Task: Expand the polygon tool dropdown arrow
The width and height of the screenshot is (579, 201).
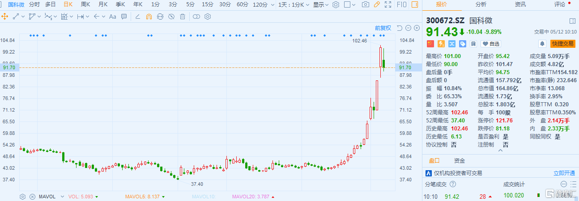Action: point(40,17)
